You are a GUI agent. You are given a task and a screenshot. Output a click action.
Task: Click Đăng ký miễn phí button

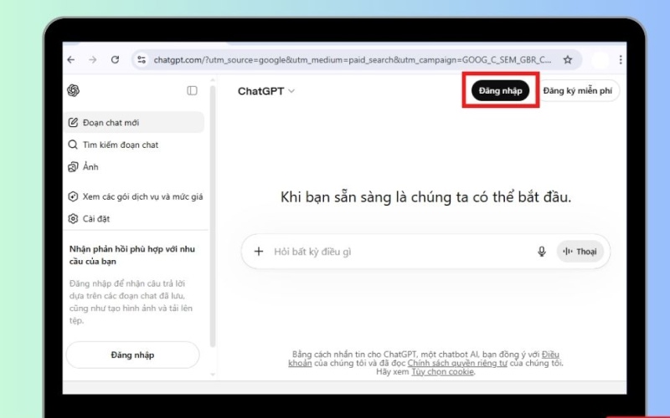[x=577, y=90]
